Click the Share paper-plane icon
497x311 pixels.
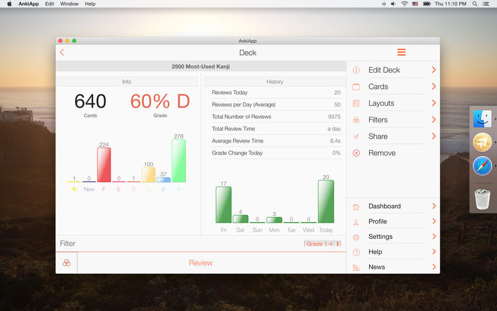[x=356, y=136]
